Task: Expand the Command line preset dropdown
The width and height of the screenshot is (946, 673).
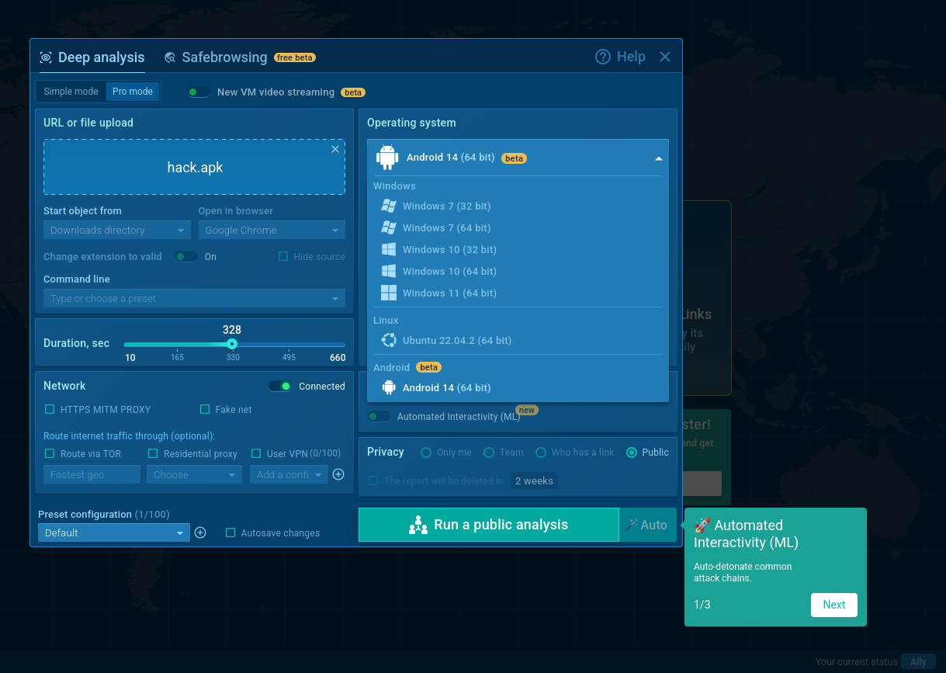Action: click(x=194, y=299)
